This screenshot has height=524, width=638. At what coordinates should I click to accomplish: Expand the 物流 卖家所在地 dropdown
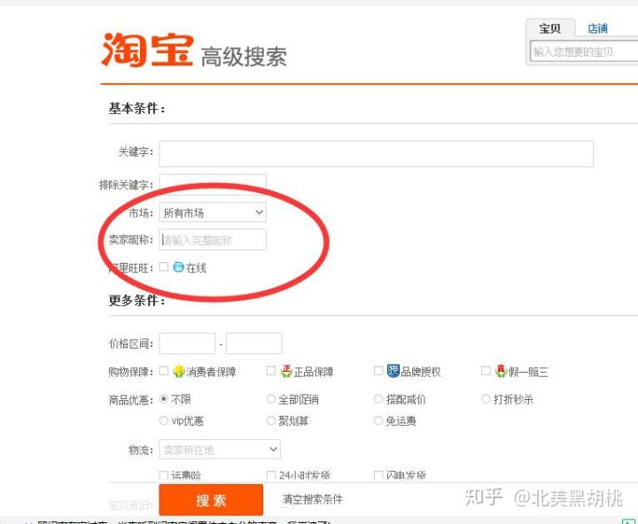pyautogui.click(x=220, y=449)
